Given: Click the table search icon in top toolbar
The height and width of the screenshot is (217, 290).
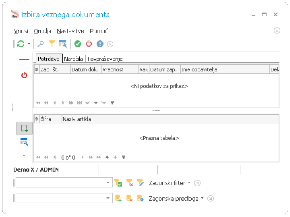Looking at the screenshot, I should (63, 44).
